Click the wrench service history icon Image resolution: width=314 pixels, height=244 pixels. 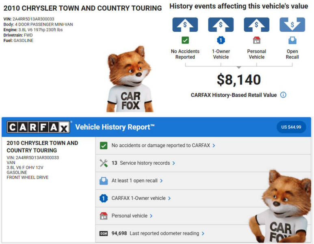104,163
